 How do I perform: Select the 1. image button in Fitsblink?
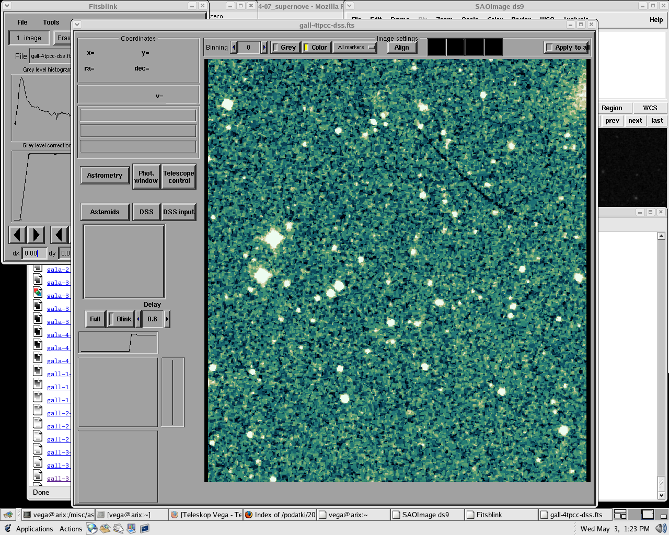point(29,38)
